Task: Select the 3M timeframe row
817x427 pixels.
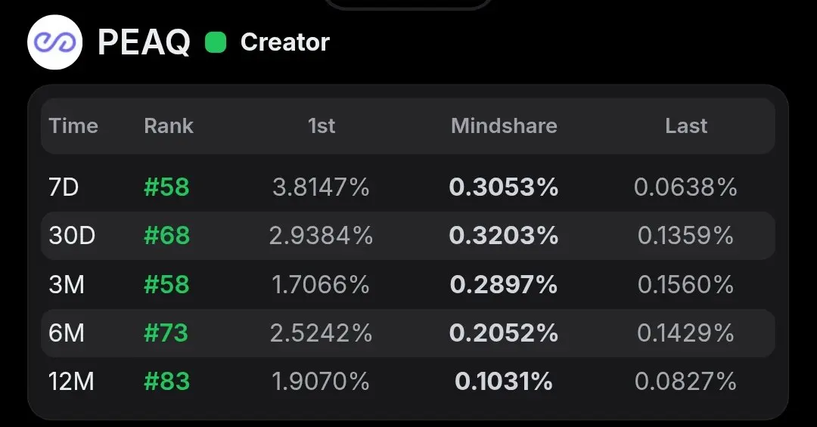Action: 408,284
